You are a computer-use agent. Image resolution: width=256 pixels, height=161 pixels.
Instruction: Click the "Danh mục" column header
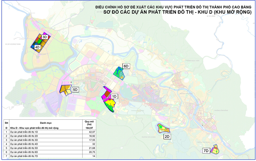[x=46, y=123]
